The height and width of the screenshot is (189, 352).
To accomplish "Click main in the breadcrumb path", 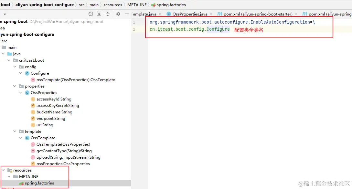I will [x=94, y=5].
